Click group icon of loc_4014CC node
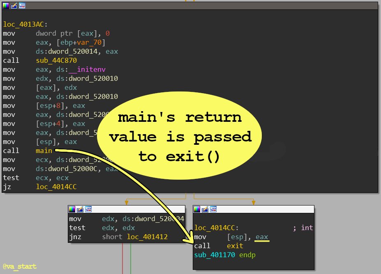381x274 pixels. click(213, 209)
